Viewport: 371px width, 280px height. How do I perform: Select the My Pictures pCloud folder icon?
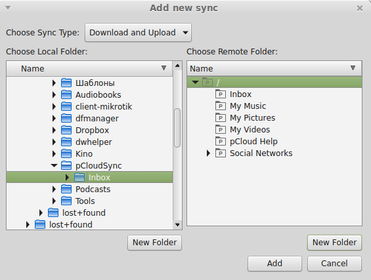click(x=221, y=117)
